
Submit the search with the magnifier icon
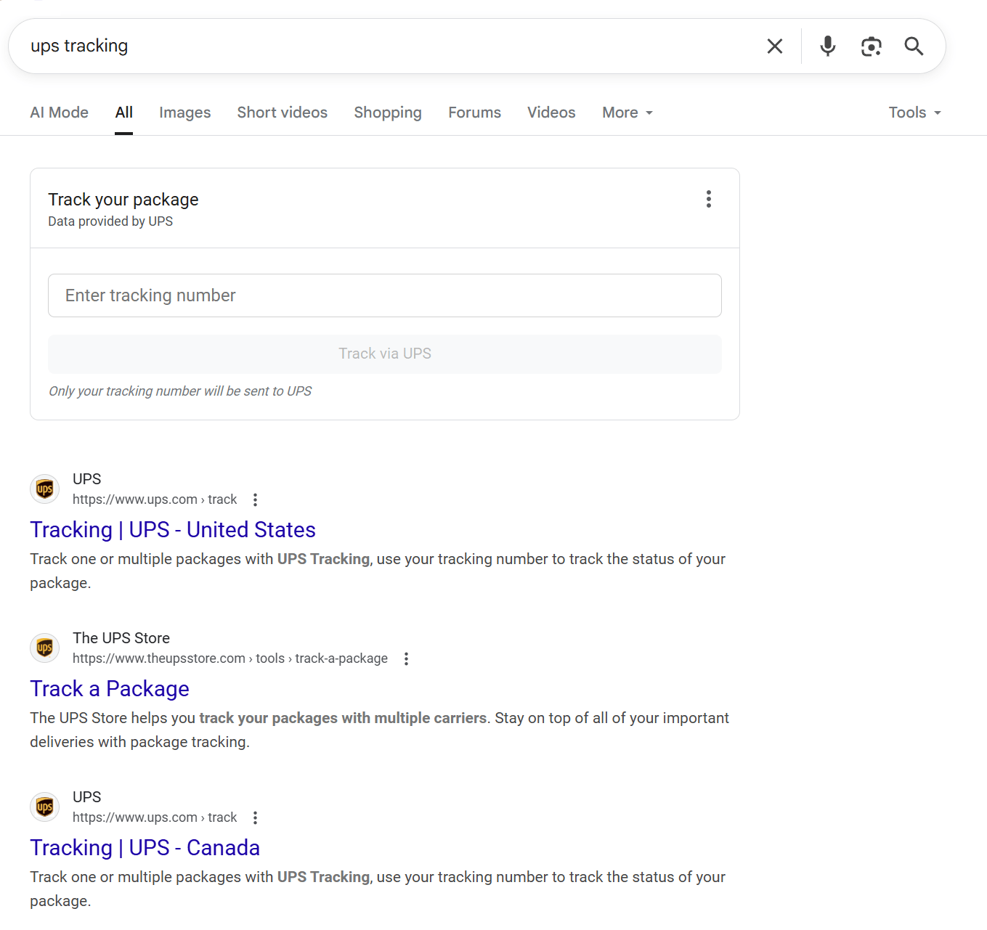pyautogui.click(x=914, y=46)
